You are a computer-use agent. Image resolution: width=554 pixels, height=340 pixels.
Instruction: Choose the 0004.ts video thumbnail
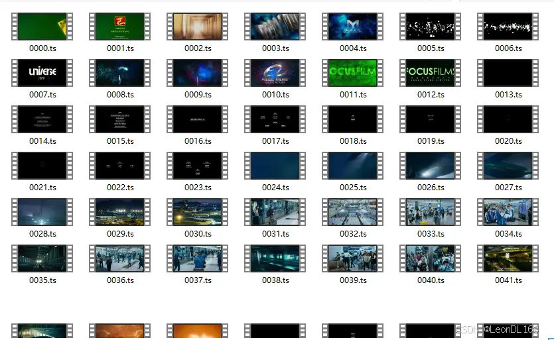(352, 27)
